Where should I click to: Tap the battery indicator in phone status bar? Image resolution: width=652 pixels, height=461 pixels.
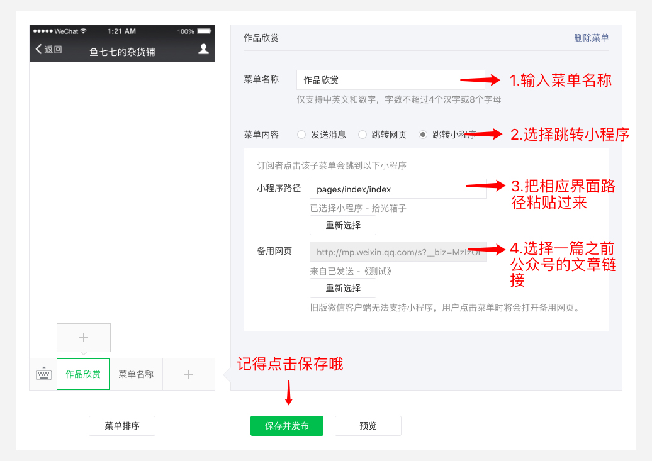pyautogui.click(x=203, y=31)
